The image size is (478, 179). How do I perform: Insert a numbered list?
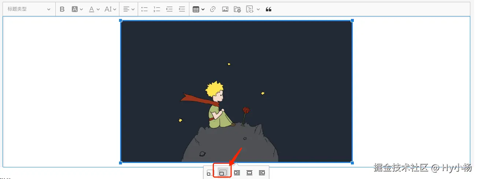tap(157, 9)
